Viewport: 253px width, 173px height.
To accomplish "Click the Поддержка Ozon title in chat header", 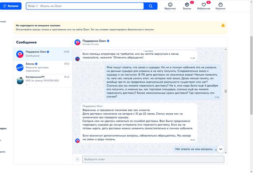I will coord(94,41).
